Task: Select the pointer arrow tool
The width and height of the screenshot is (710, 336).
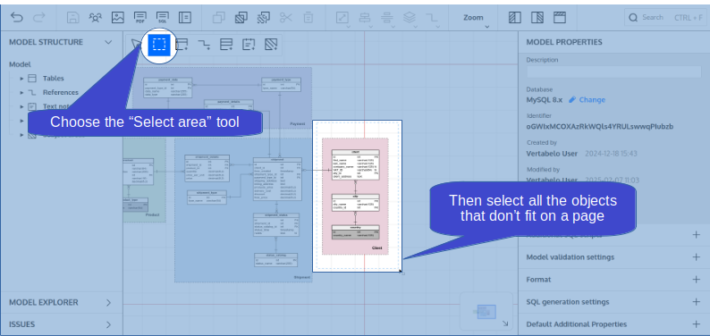Action: (x=136, y=45)
